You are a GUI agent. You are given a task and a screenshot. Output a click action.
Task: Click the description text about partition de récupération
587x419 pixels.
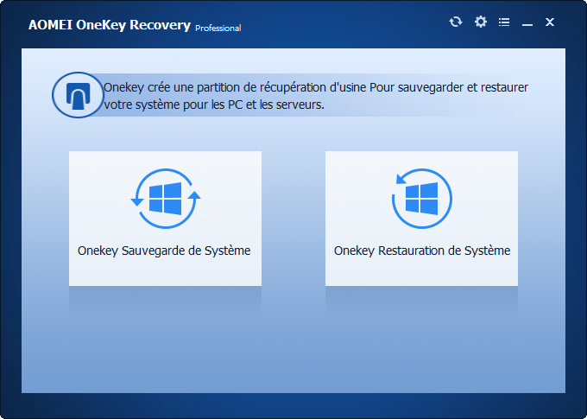316,96
